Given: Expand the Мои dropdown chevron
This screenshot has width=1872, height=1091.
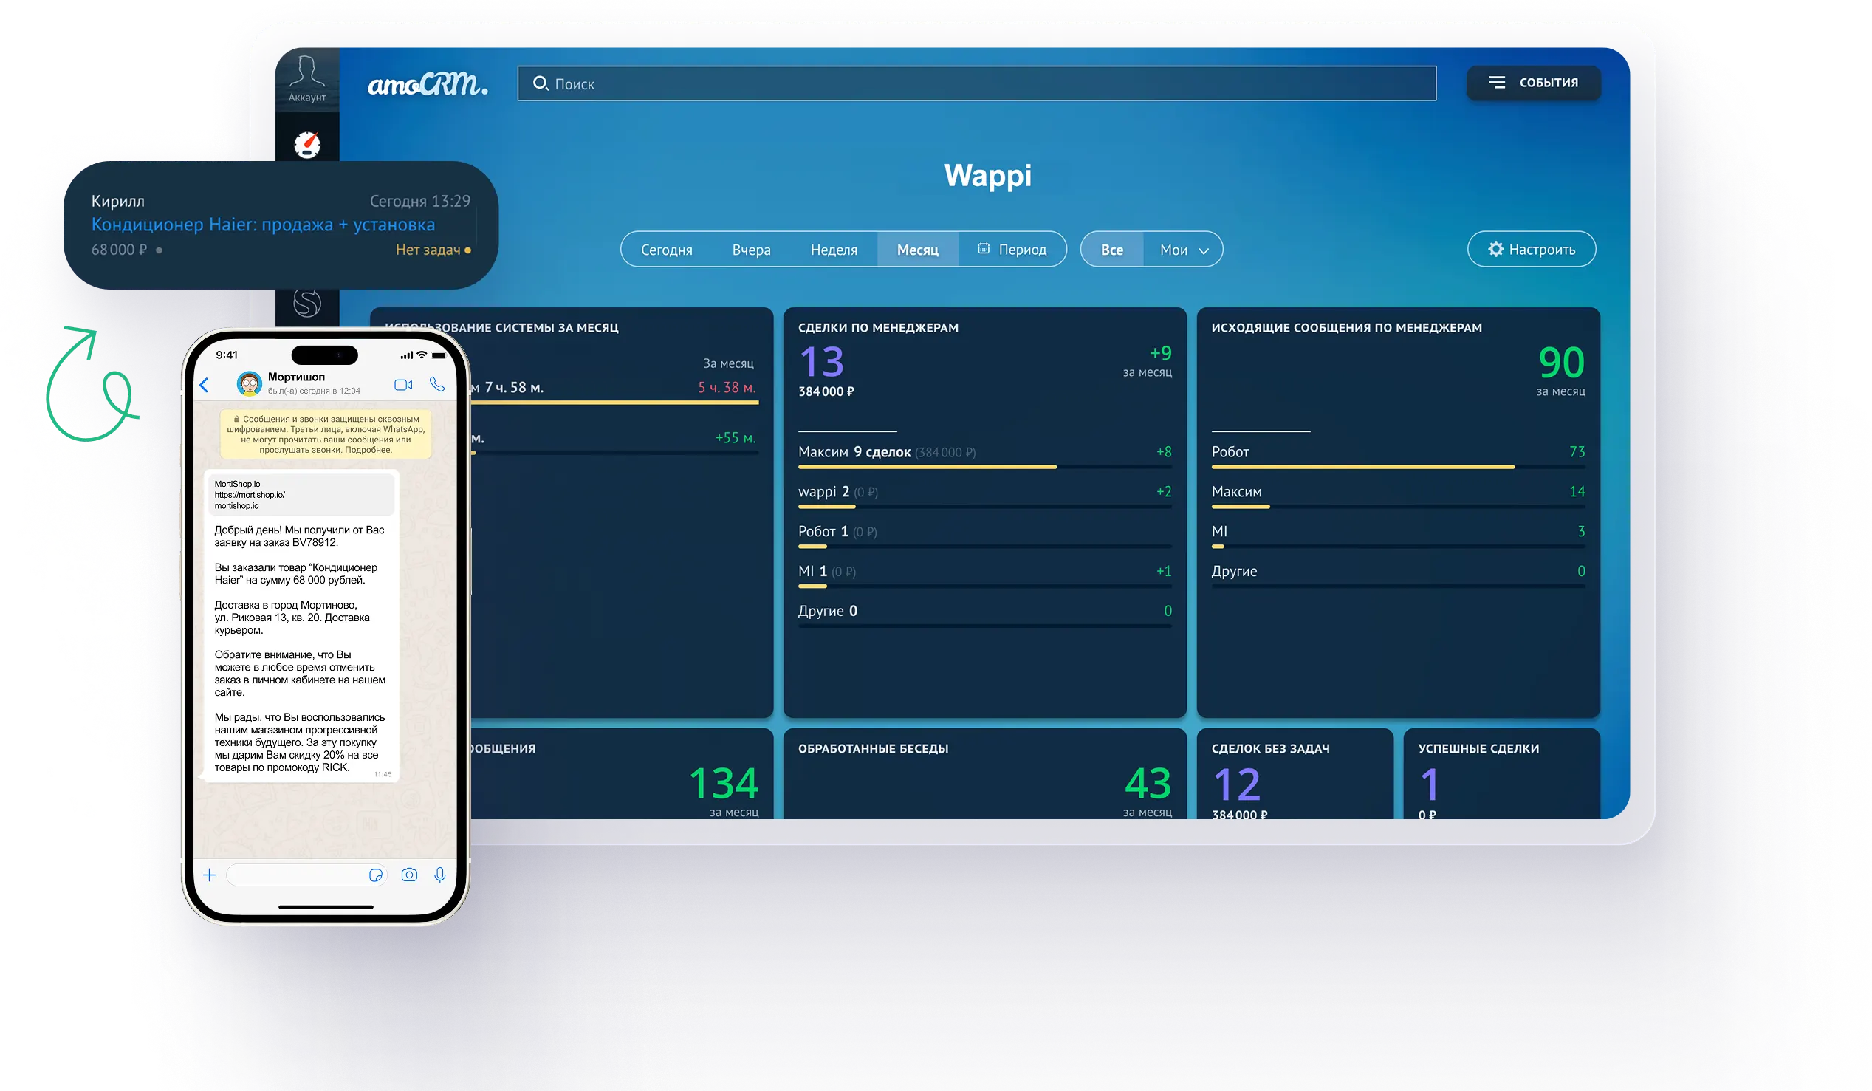Looking at the screenshot, I should 1204,251.
